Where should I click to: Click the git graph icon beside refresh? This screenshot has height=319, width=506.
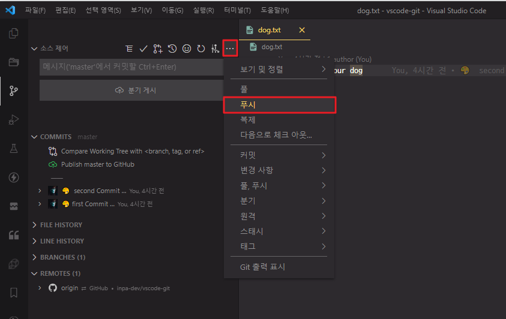click(215, 49)
